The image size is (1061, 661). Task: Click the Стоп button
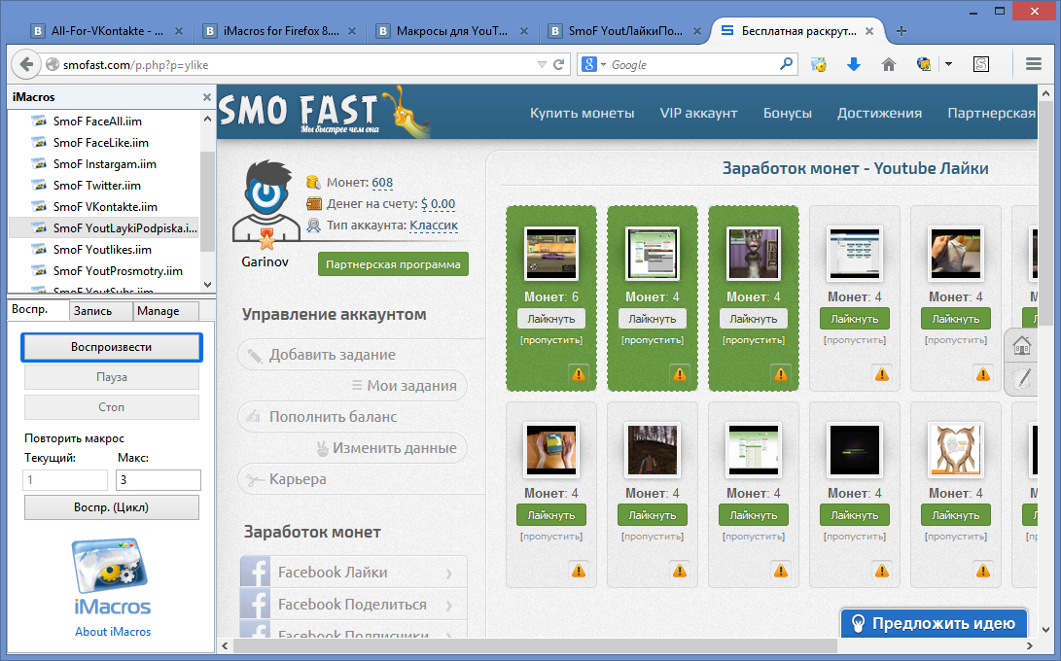112,407
